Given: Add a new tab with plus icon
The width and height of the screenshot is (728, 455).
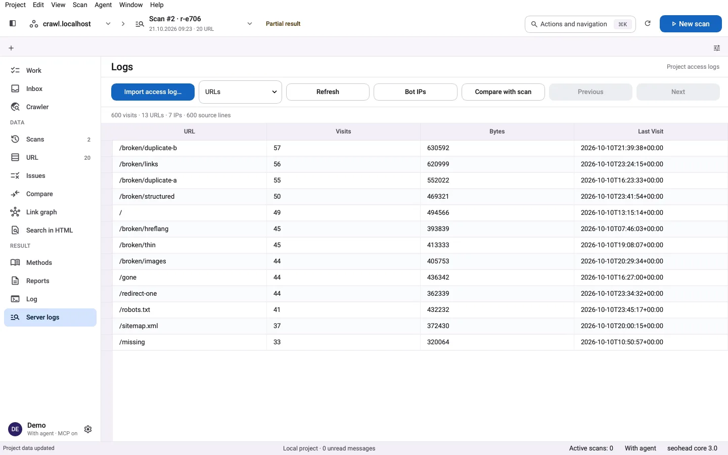Looking at the screenshot, I should coord(11,48).
